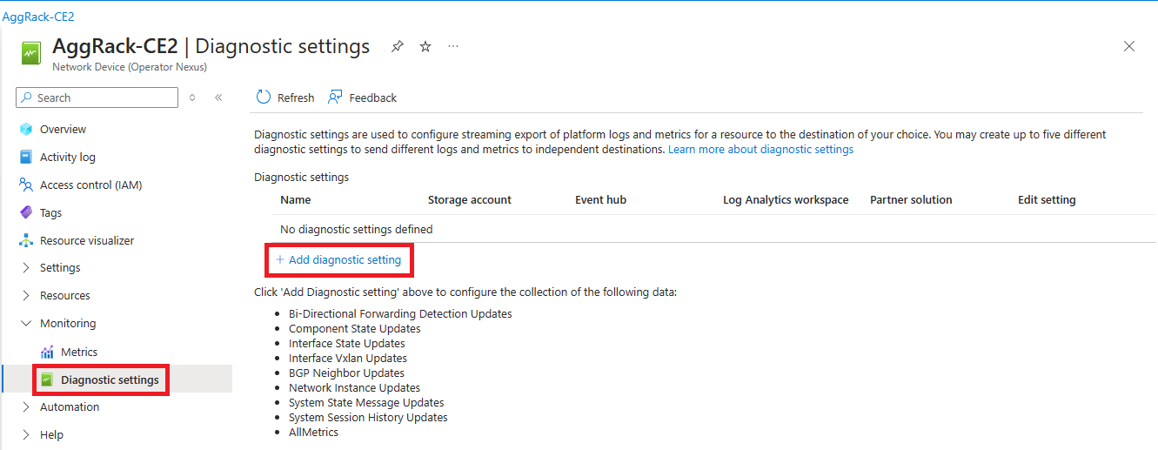1158x450 pixels.
Task: Open the ellipsis more options menu
Action: click(453, 47)
